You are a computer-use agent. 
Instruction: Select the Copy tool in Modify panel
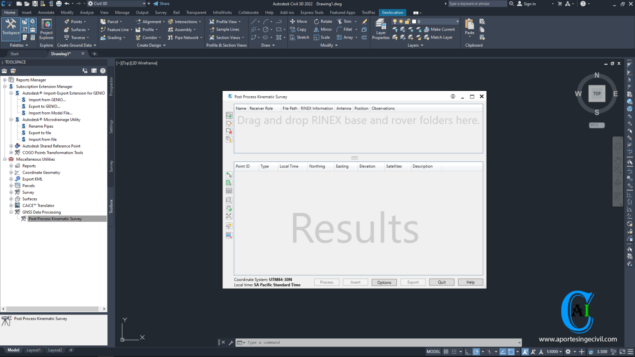pyautogui.click(x=298, y=29)
